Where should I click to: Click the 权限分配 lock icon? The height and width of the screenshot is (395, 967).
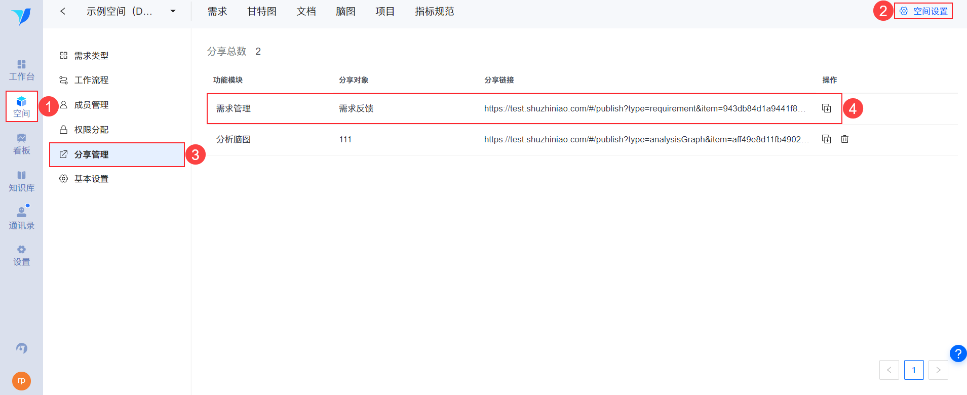pyautogui.click(x=63, y=130)
